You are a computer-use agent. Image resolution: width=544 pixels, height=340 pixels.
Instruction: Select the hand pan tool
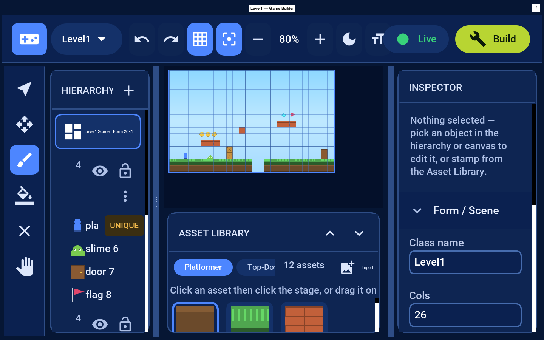(x=25, y=266)
